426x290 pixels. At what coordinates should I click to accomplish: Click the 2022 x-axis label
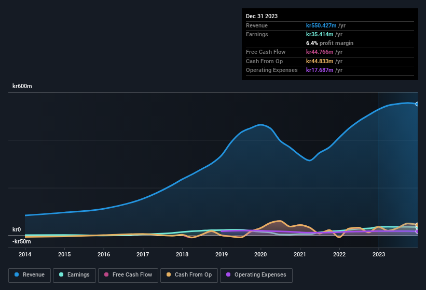tap(339, 254)
